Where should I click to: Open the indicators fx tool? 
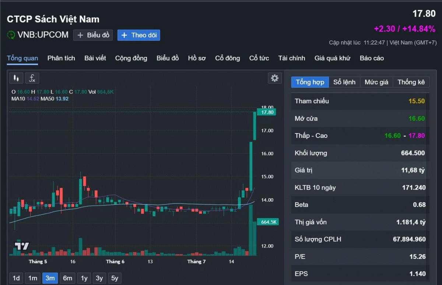(x=32, y=78)
